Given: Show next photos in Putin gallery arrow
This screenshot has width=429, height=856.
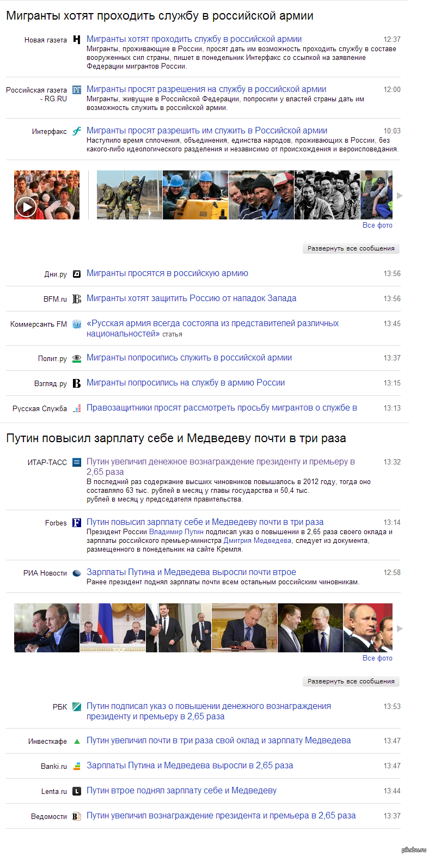Looking at the screenshot, I should [400, 628].
